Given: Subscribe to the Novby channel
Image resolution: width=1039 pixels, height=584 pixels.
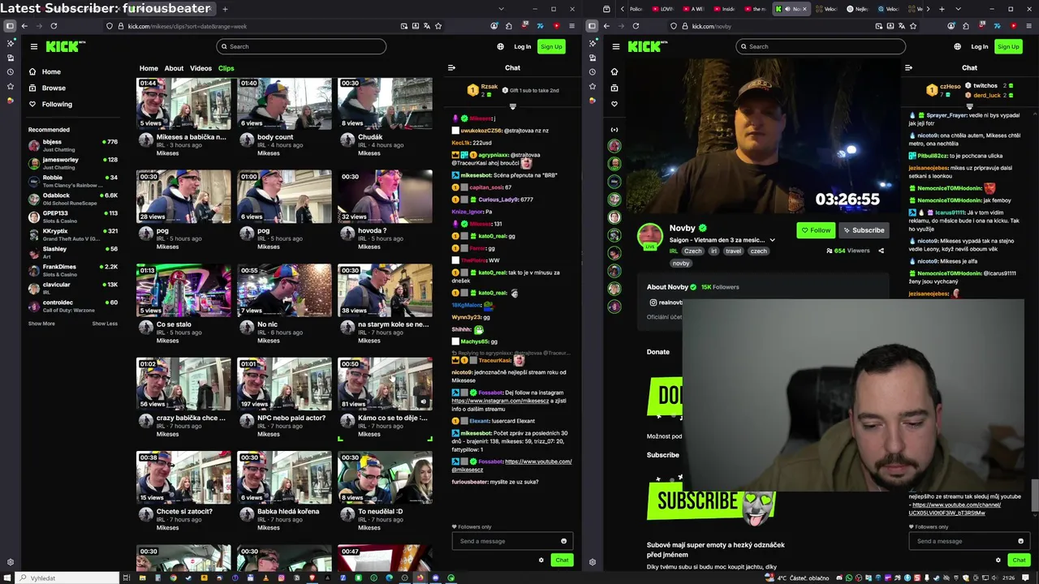Looking at the screenshot, I should tap(863, 230).
